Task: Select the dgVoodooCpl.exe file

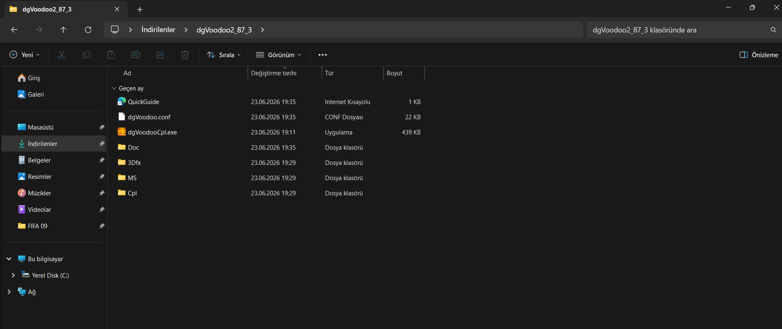Action: (x=152, y=132)
